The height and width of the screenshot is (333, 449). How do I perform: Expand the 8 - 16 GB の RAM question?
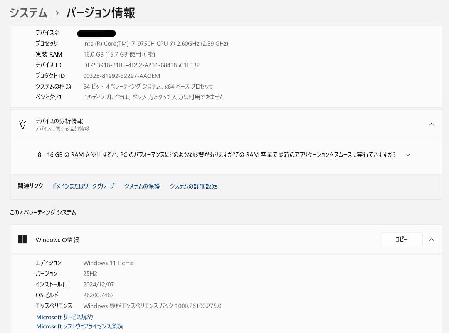pos(408,154)
